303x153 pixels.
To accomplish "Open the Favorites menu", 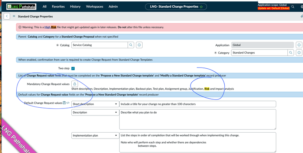I will [58, 7].
